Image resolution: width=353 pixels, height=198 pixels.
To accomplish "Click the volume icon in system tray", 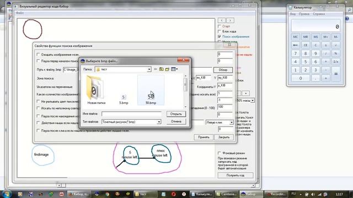I will [x=313, y=194].
